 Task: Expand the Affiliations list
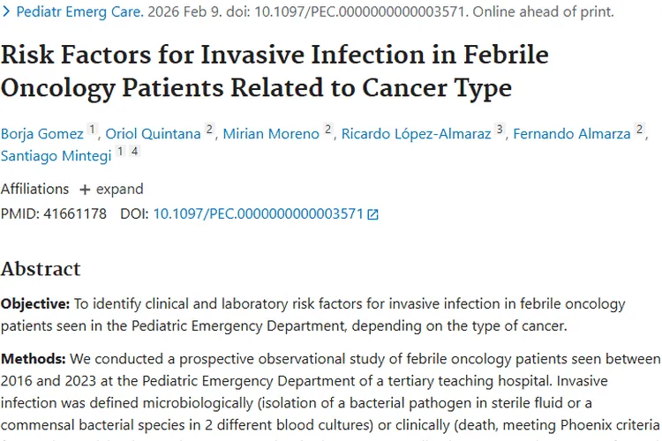pos(111,189)
